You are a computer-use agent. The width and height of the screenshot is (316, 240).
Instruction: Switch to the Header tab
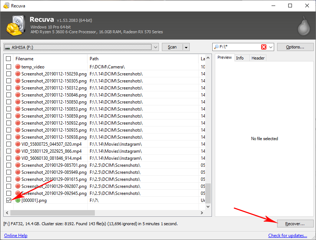[x=258, y=58]
